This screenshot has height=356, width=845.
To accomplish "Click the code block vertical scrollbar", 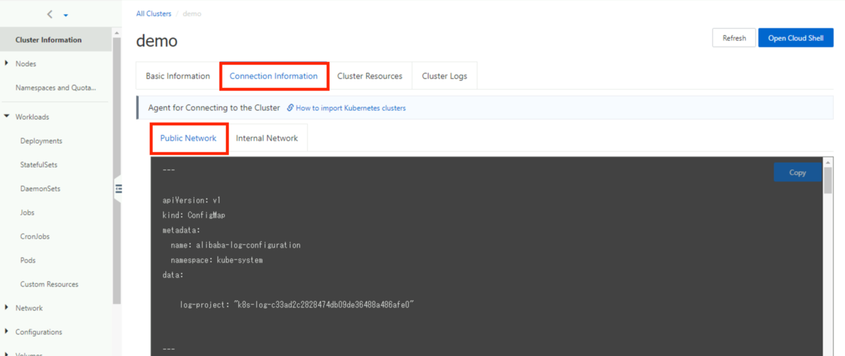I will tap(829, 179).
